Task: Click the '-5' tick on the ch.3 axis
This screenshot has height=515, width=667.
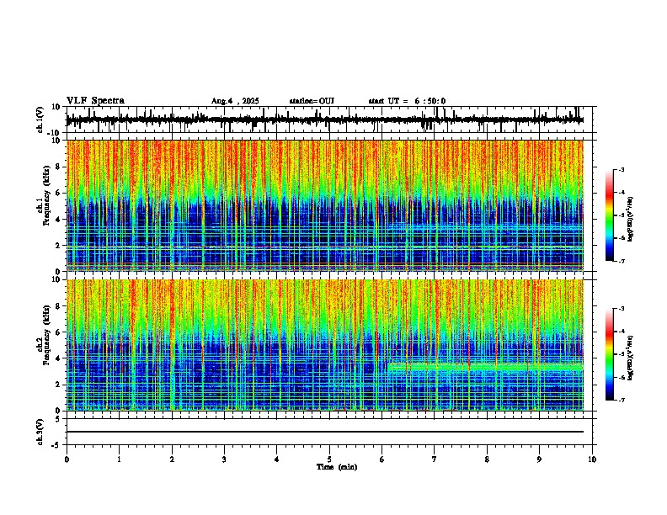Action: (x=56, y=445)
